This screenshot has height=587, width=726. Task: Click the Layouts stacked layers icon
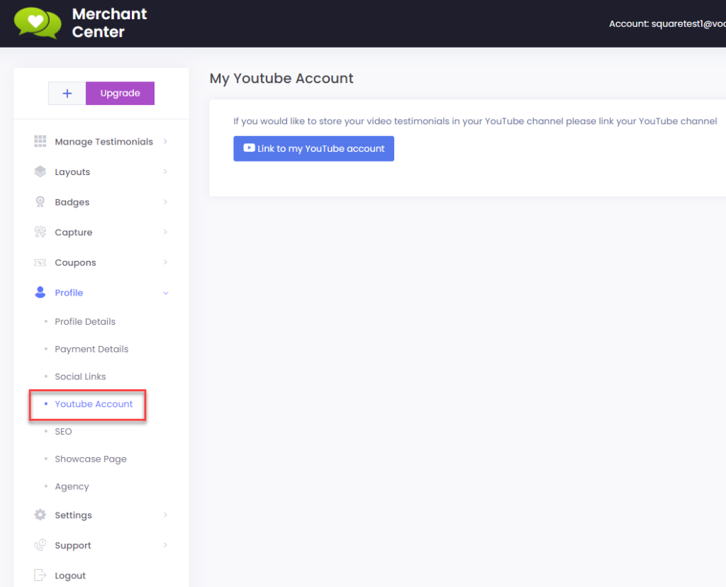pos(40,172)
